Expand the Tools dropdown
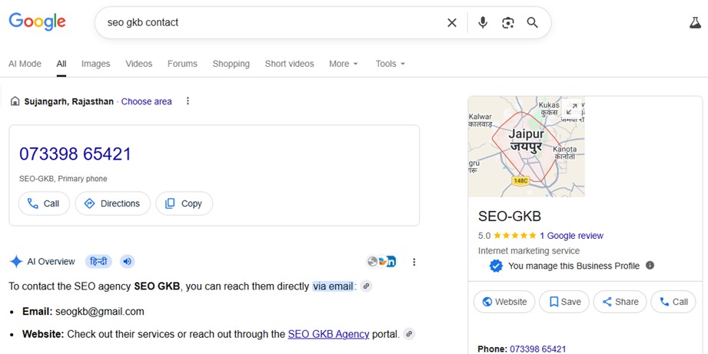 (x=391, y=64)
